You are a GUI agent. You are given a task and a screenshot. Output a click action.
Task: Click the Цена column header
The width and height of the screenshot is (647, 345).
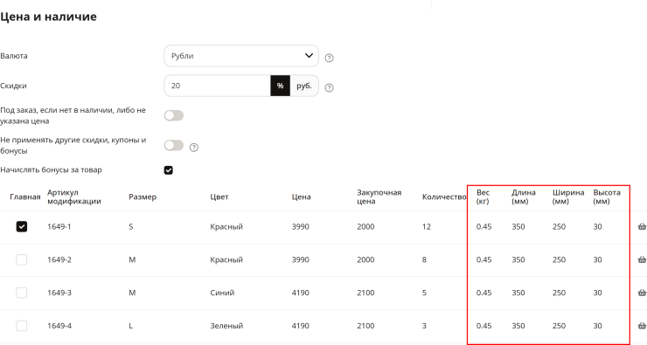point(302,197)
